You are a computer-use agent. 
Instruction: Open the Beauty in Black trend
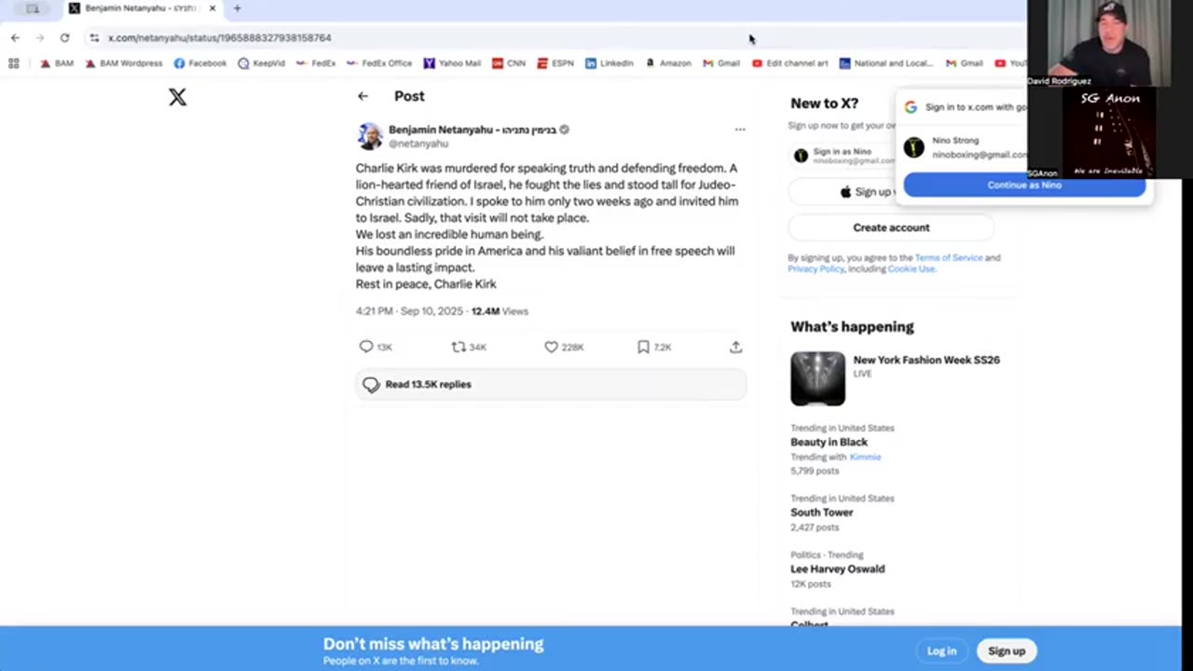[x=829, y=443]
